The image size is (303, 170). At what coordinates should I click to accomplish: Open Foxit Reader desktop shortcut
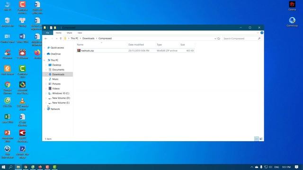click(8, 70)
